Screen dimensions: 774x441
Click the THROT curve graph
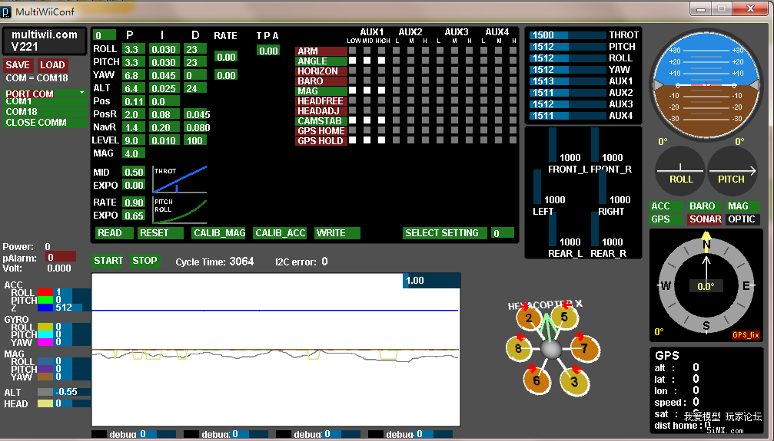click(180, 179)
